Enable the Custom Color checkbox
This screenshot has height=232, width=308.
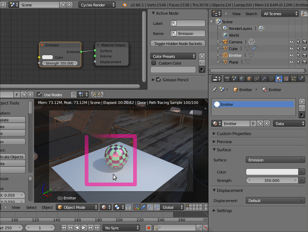tap(154, 63)
